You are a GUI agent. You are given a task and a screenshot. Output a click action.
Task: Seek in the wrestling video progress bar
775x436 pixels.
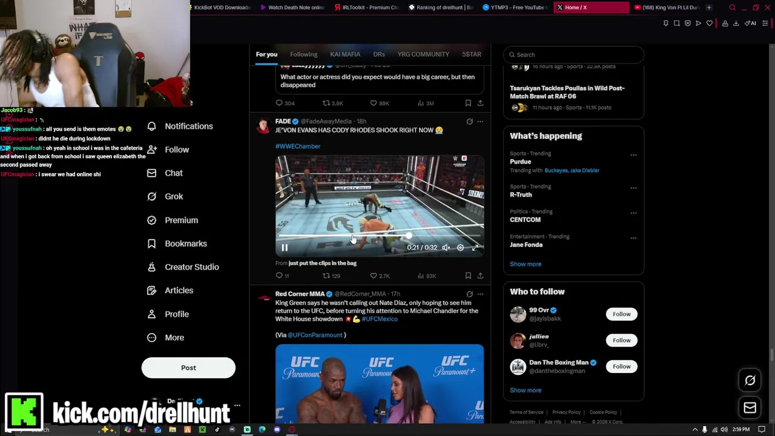point(380,236)
